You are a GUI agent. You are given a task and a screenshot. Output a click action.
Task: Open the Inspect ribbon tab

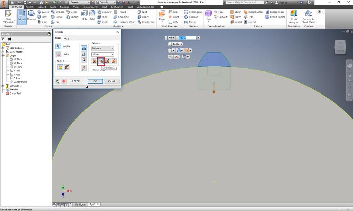point(42,7)
